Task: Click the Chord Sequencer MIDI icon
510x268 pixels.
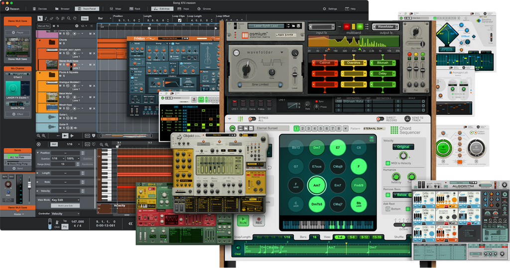Action: pyautogui.click(x=372, y=139)
